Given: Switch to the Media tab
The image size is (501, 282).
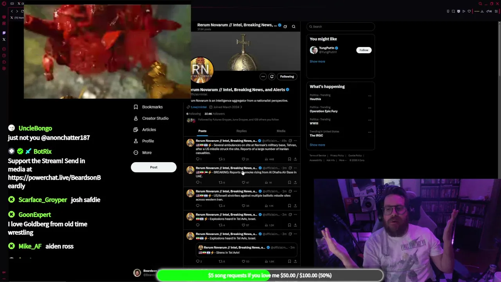Looking at the screenshot, I should [x=281, y=131].
